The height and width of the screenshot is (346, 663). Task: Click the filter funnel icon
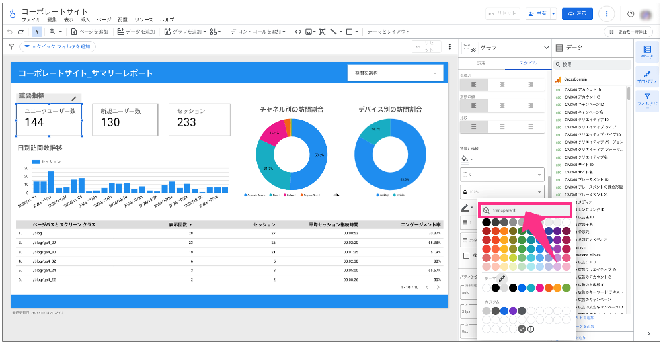coord(11,46)
